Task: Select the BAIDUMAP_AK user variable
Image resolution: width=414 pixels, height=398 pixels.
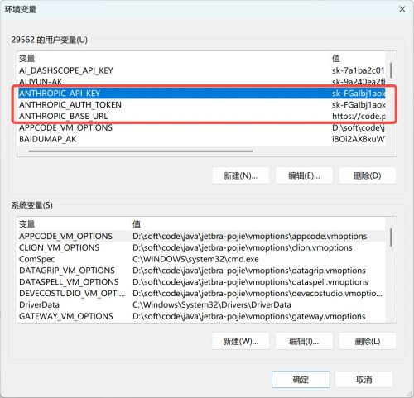Action: (x=202, y=139)
